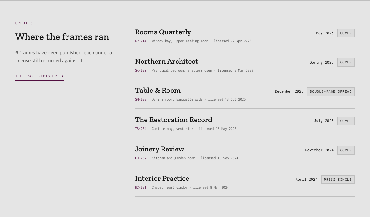Click the COVER tag for Northern Architect
Image resolution: width=370 pixels, height=217 pixels.
point(346,62)
